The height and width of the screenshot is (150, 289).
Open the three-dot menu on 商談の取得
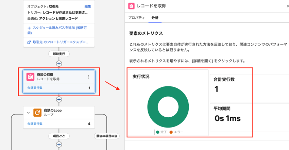[x=88, y=77]
